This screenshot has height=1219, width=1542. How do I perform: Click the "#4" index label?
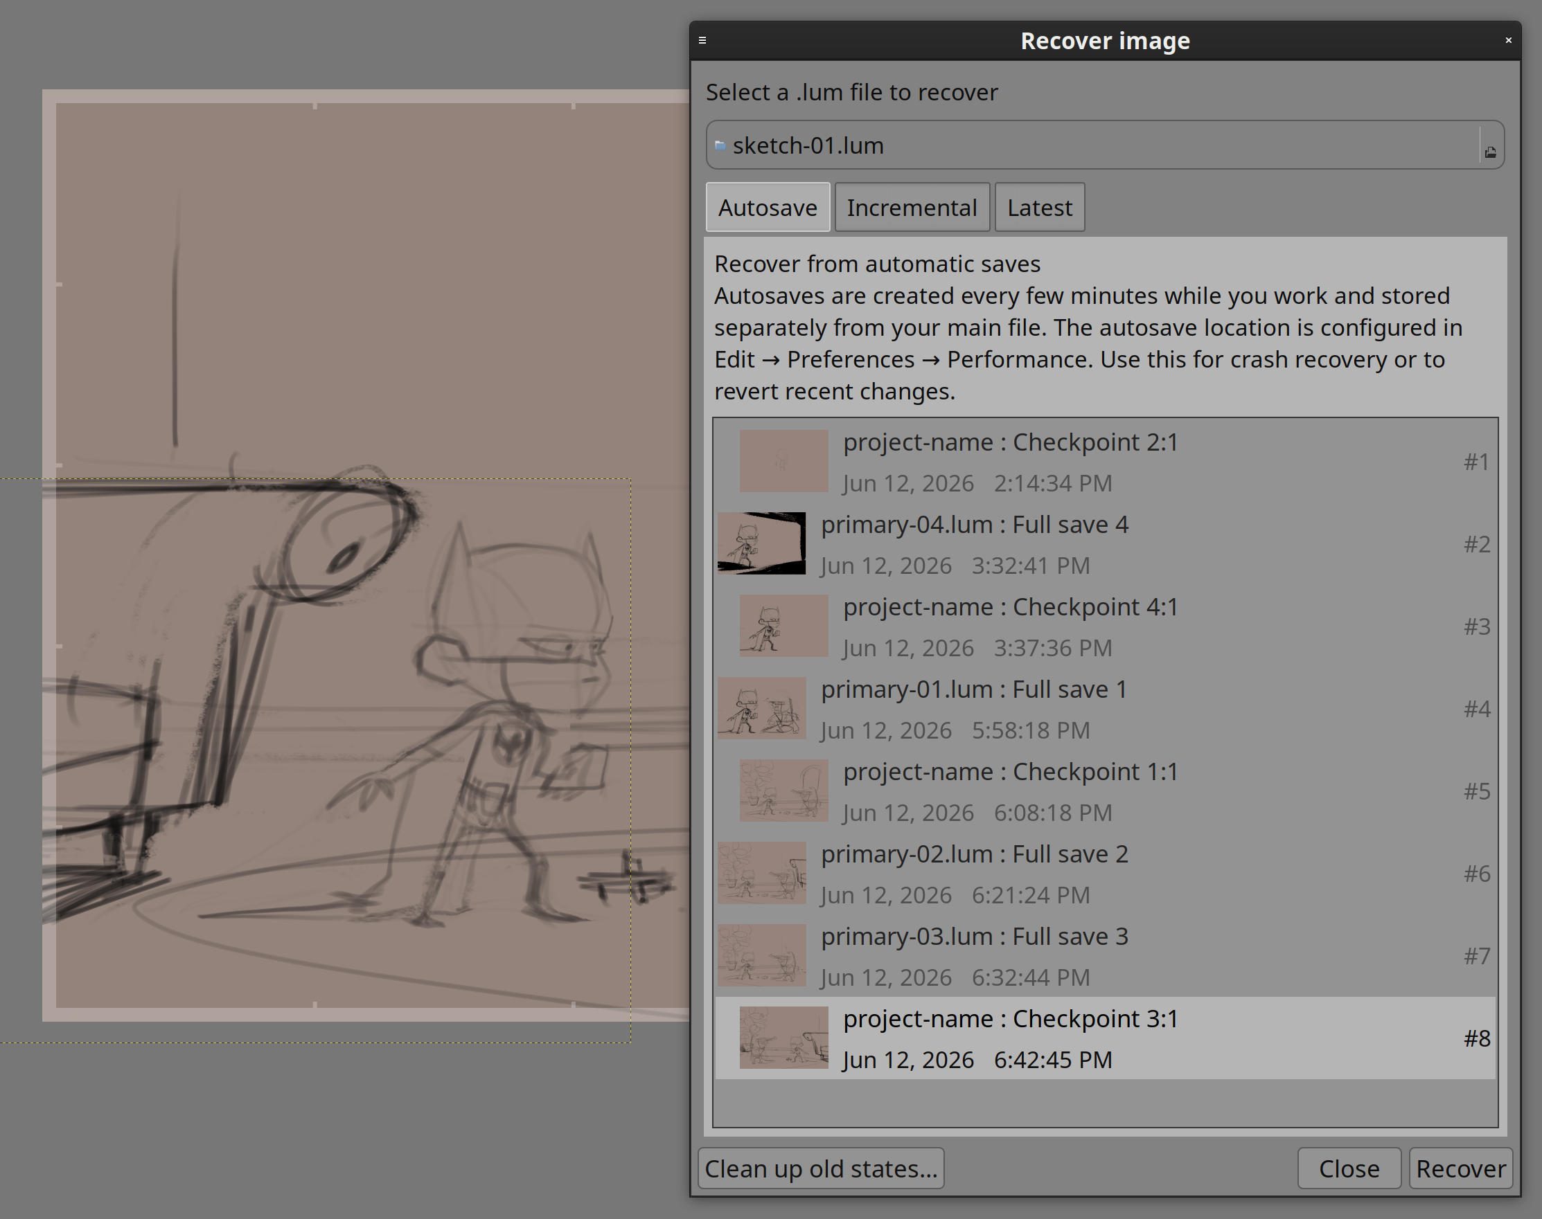pos(1476,710)
